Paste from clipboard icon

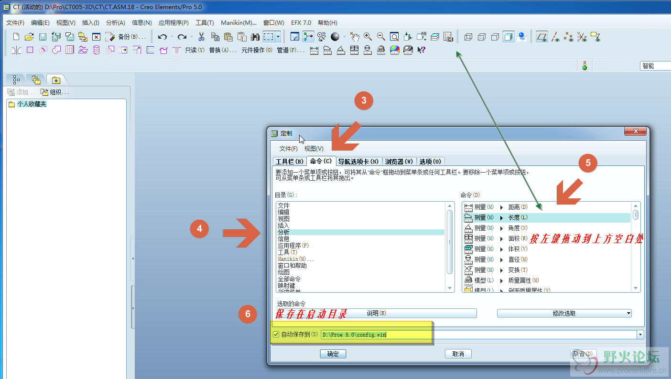pyautogui.click(x=228, y=37)
